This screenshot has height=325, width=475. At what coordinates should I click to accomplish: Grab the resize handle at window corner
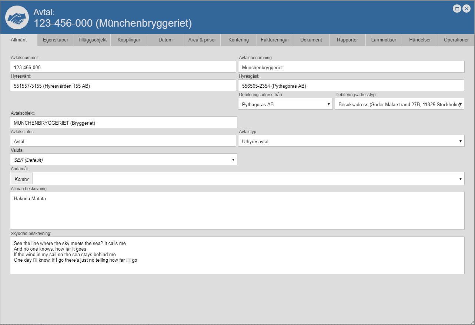(472, 322)
